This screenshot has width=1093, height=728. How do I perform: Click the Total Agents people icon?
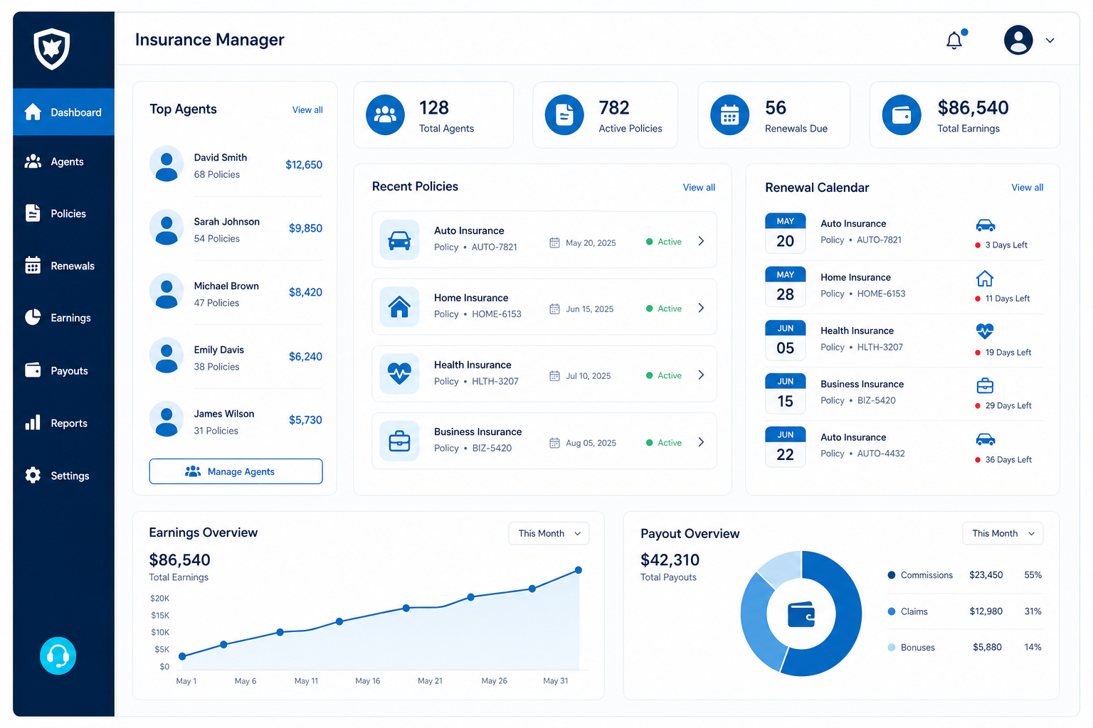coord(385,114)
